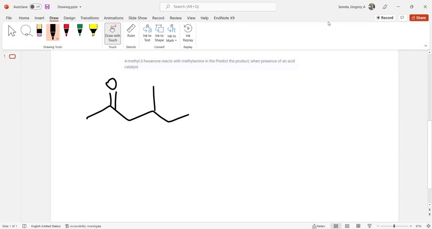Toggle AutoSave switch
Viewport: 432px width, 229px height.
point(35,7)
